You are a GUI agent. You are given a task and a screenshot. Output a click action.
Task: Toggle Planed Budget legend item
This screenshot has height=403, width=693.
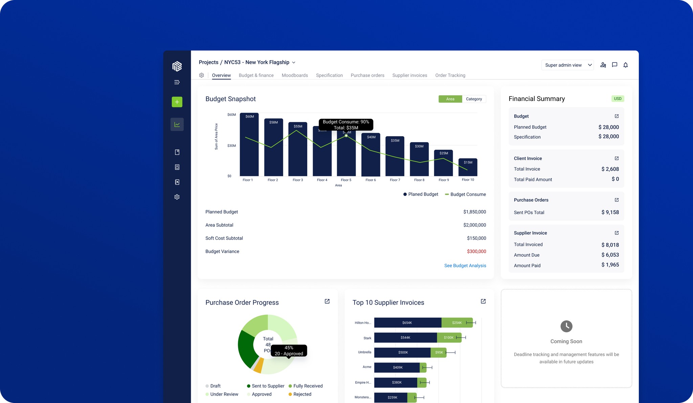(x=421, y=194)
